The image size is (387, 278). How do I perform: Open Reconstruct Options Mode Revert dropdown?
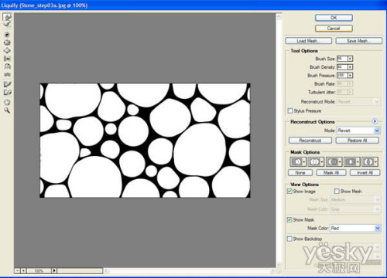click(x=358, y=131)
